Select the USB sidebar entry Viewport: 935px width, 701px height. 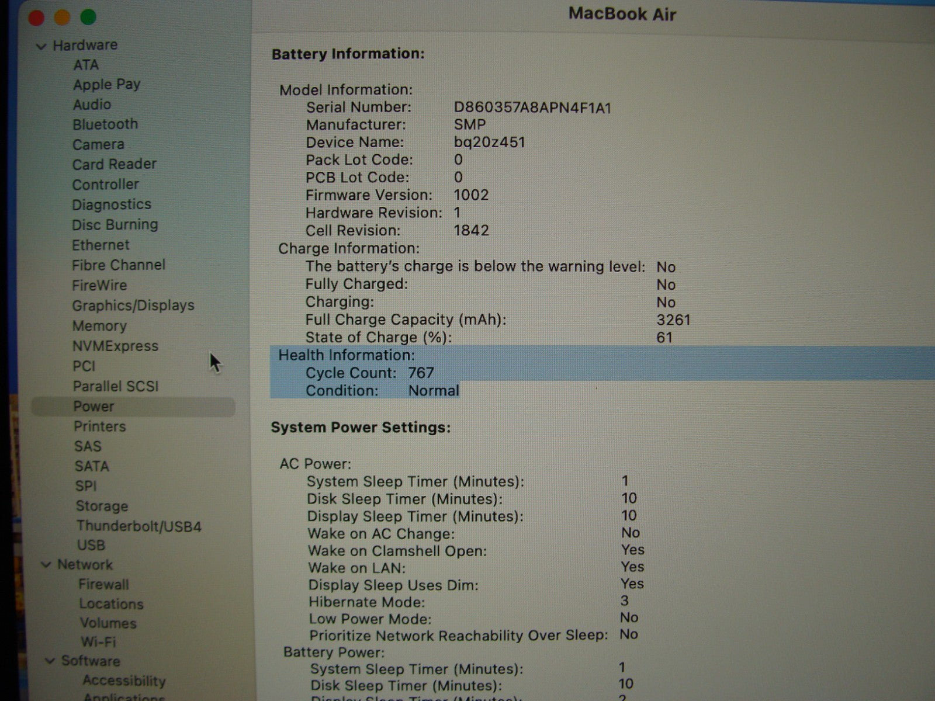(x=91, y=545)
